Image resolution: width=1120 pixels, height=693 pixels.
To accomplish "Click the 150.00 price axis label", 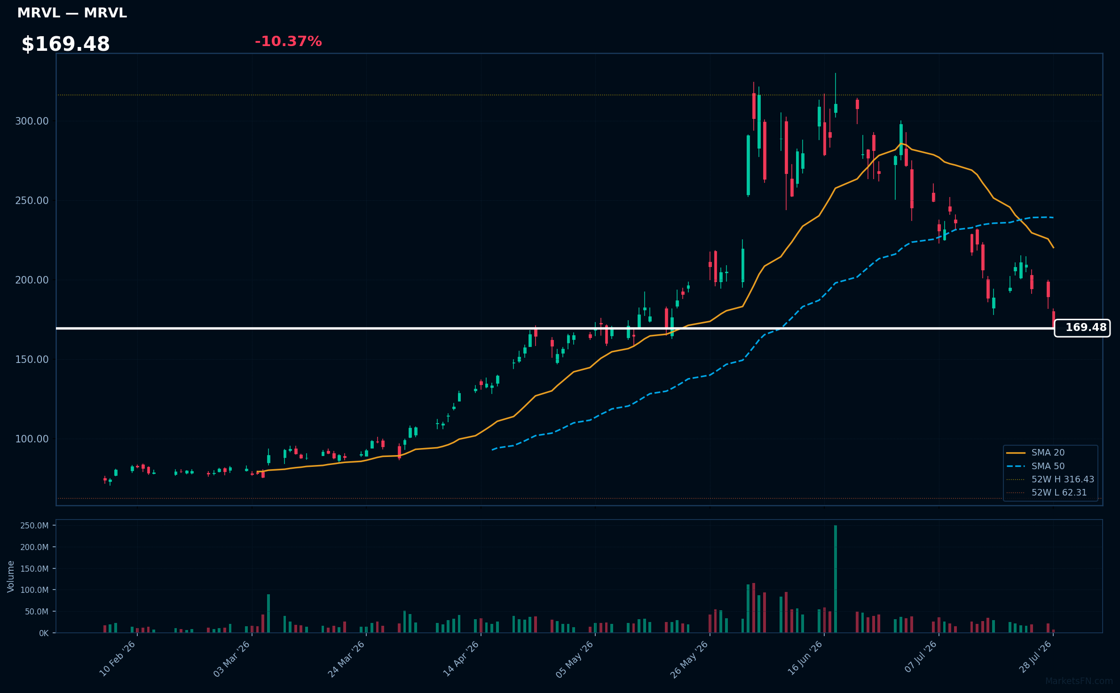I will [32, 360].
